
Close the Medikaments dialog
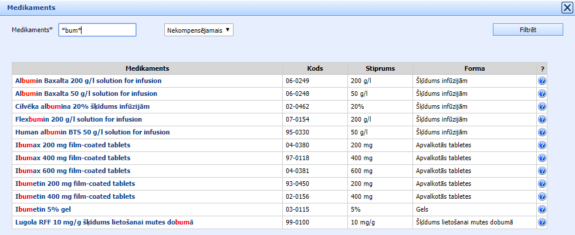pos(567,8)
